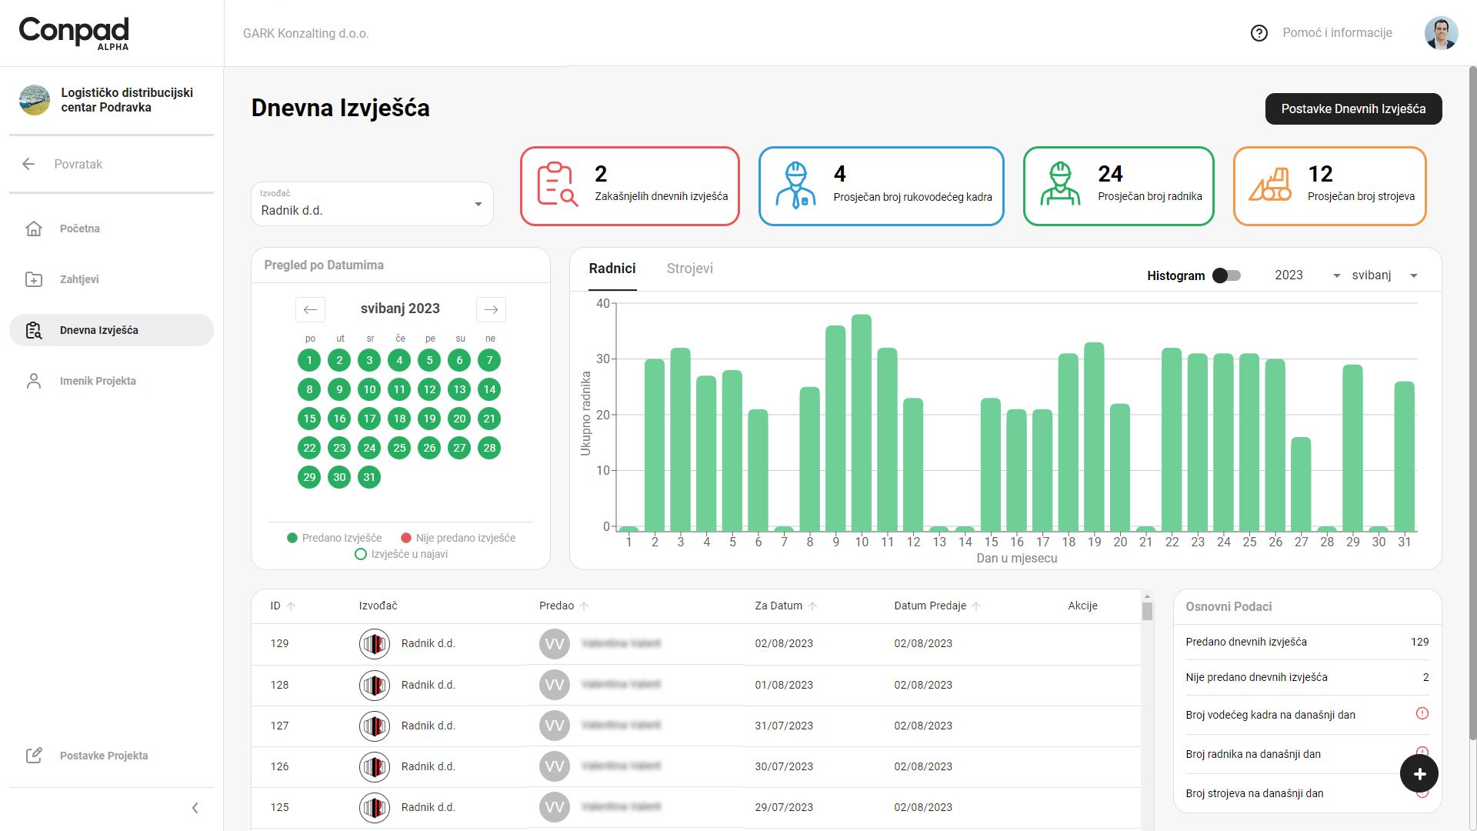Select day 17 in the calendar
The image size is (1477, 831).
click(x=369, y=419)
